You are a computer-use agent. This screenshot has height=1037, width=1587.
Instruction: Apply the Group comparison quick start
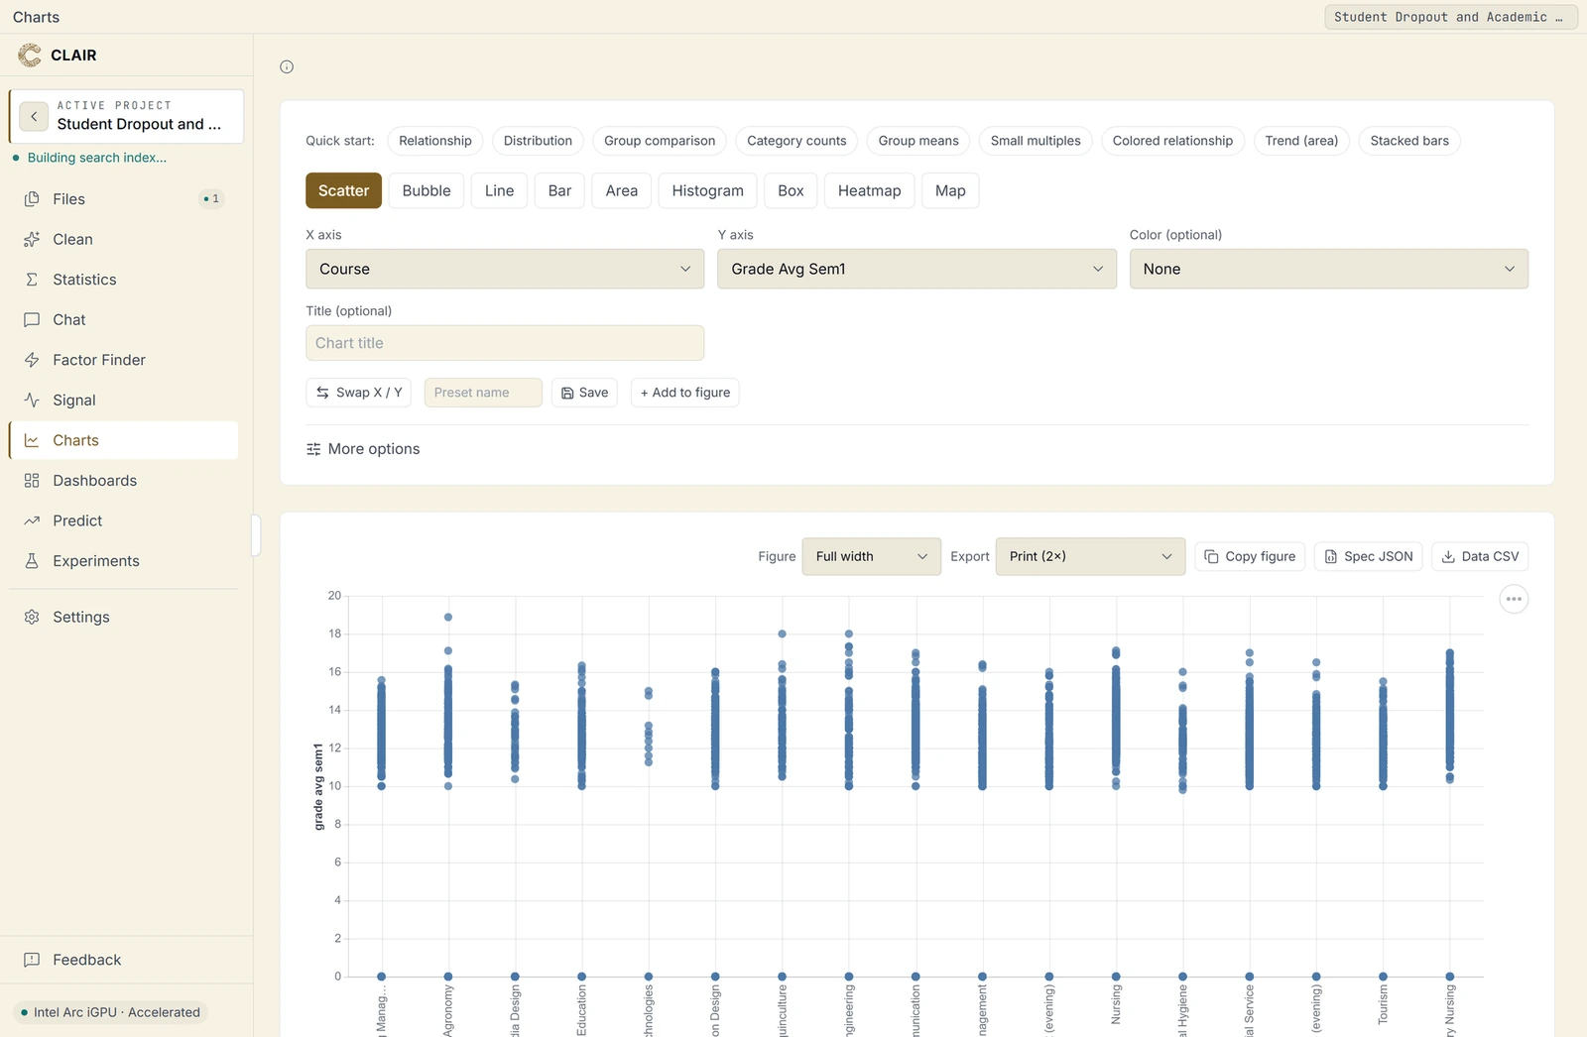660,141
